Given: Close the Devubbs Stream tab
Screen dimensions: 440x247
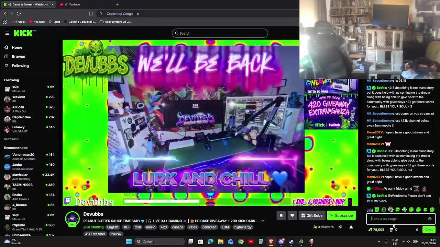Looking at the screenshot, I should tap(52, 4).
